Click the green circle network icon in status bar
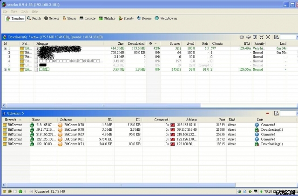Screen dimensions: 298x196 tap(20, 191)
